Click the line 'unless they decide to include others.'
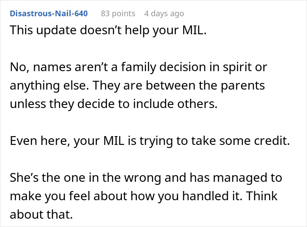 (114, 104)
